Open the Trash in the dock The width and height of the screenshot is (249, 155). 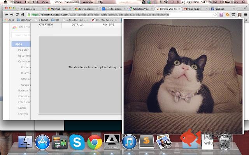tap(224, 142)
